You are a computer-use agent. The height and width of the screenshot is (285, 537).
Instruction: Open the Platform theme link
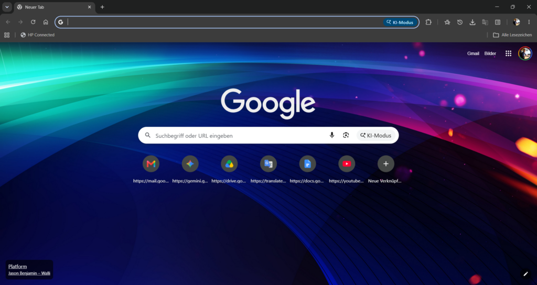(x=17, y=267)
